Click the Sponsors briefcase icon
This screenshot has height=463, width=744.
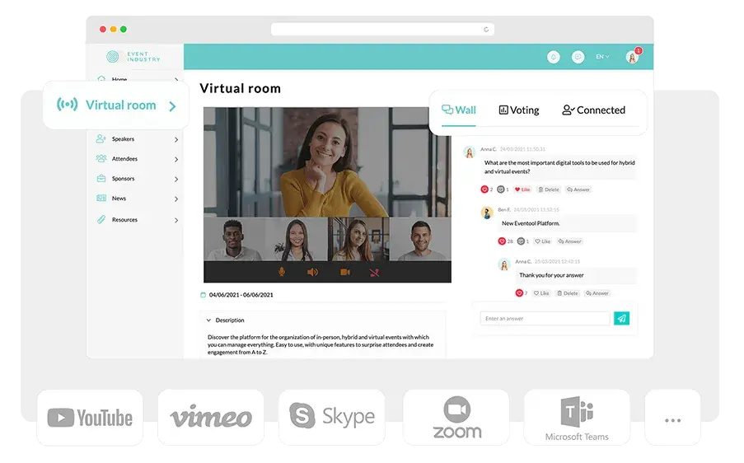click(101, 179)
